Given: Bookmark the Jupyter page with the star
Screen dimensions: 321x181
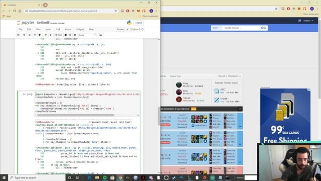Looking at the screenshot, I should pyautogui.click(x=116, y=11).
